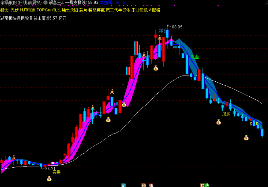Click the small figure icon at the chart bottom left
The width and height of the screenshot is (268, 187).
point(14,158)
